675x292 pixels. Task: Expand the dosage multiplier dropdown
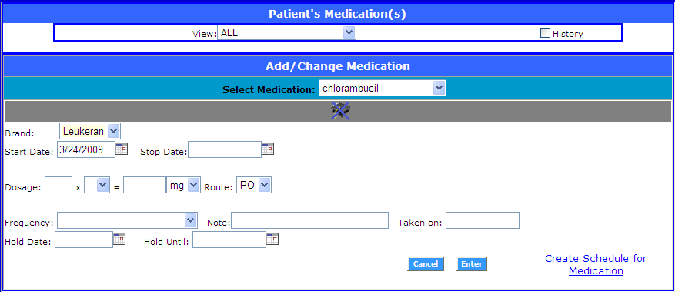(97, 185)
